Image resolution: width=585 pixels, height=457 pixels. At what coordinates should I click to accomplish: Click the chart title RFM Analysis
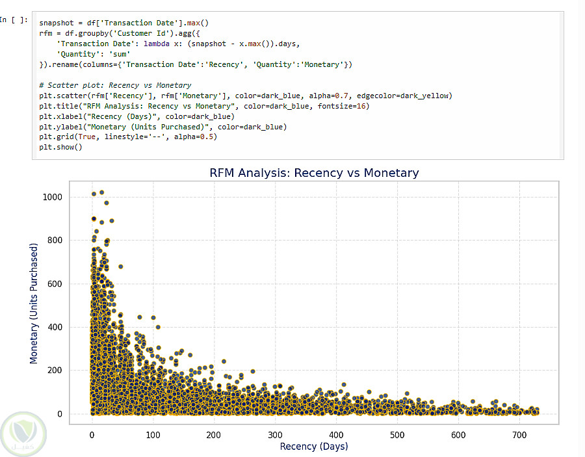tap(314, 173)
